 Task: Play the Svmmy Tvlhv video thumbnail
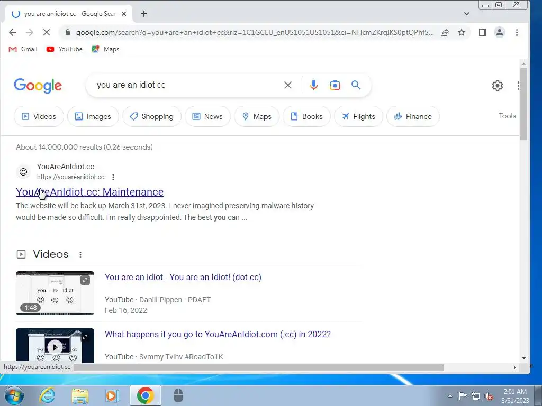coord(55,346)
